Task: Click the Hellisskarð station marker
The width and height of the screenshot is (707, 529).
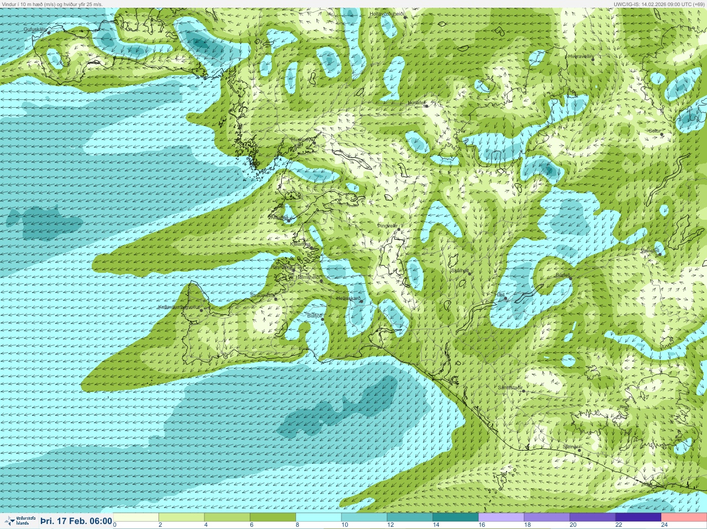Action: pos(361,301)
